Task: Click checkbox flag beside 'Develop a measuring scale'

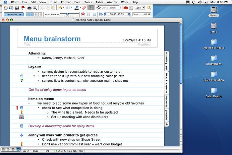Action: point(22,126)
